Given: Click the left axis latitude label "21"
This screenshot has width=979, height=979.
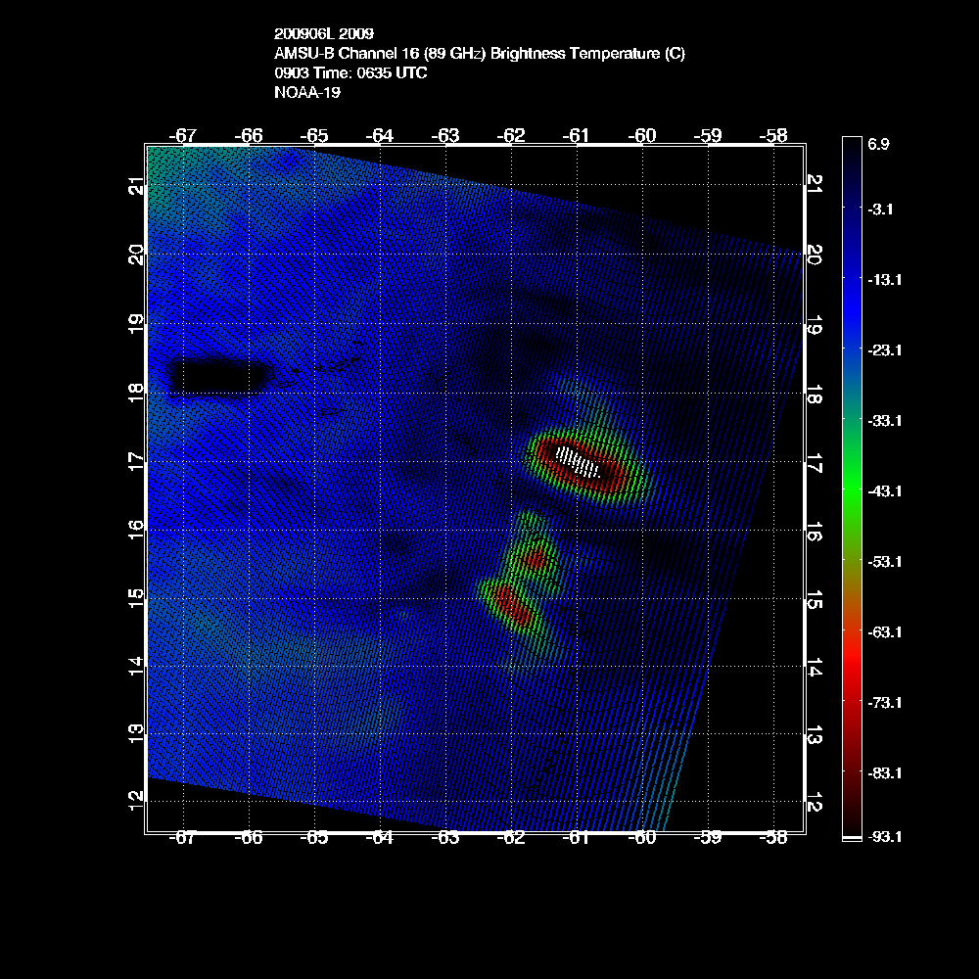Looking at the screenshot, I should point(135,185).
